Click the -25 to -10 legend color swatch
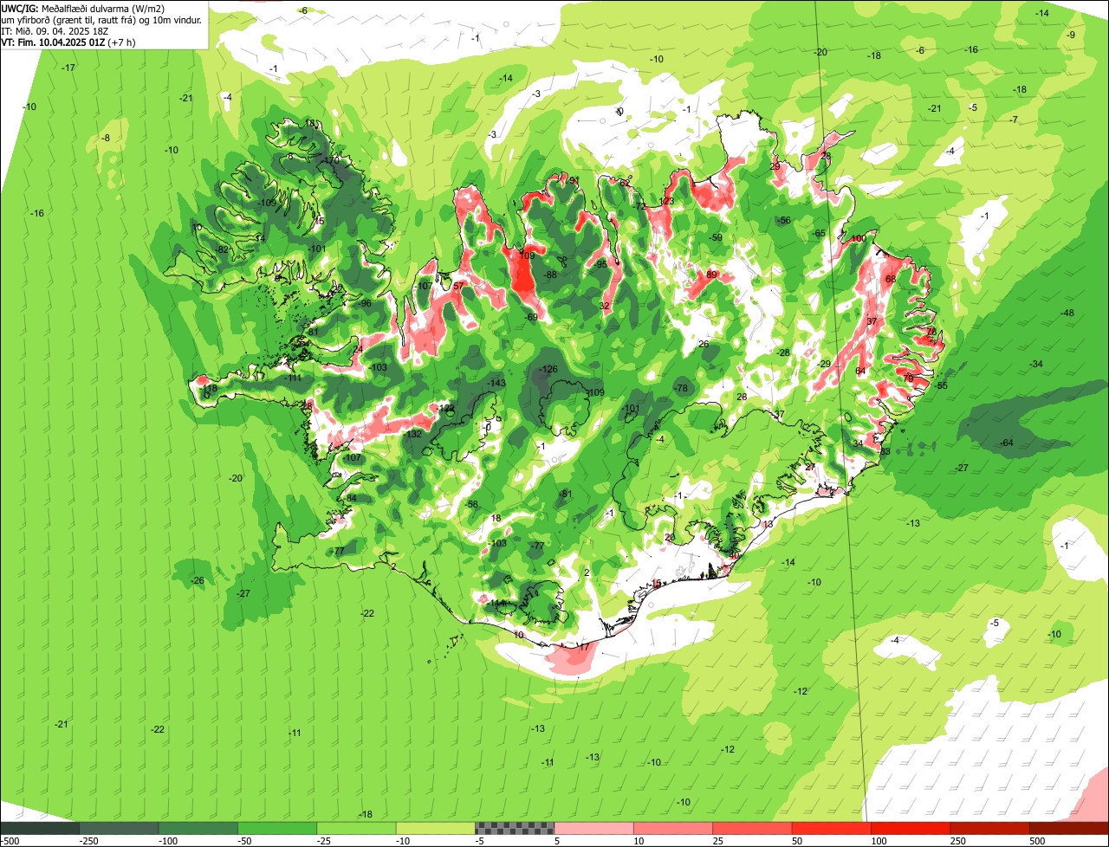1109x847 pixels. [x=356, y=828]
